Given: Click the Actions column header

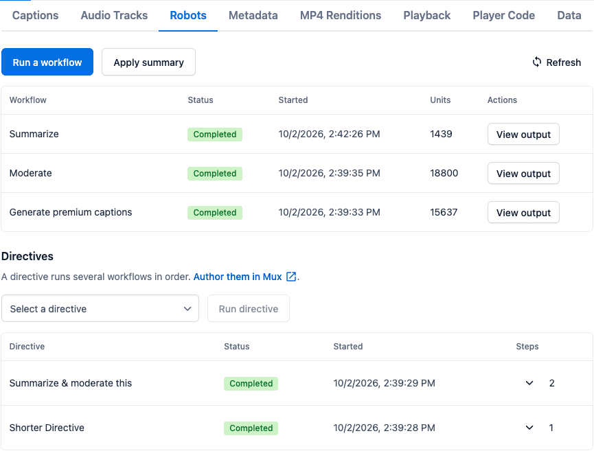Looking at the screenshot, I should [502, 100].
